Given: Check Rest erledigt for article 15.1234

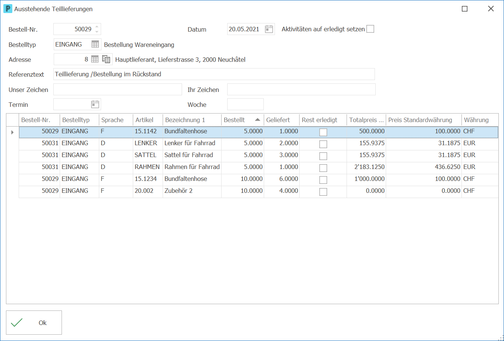Looking at the screenshot, I should [323, 180].
